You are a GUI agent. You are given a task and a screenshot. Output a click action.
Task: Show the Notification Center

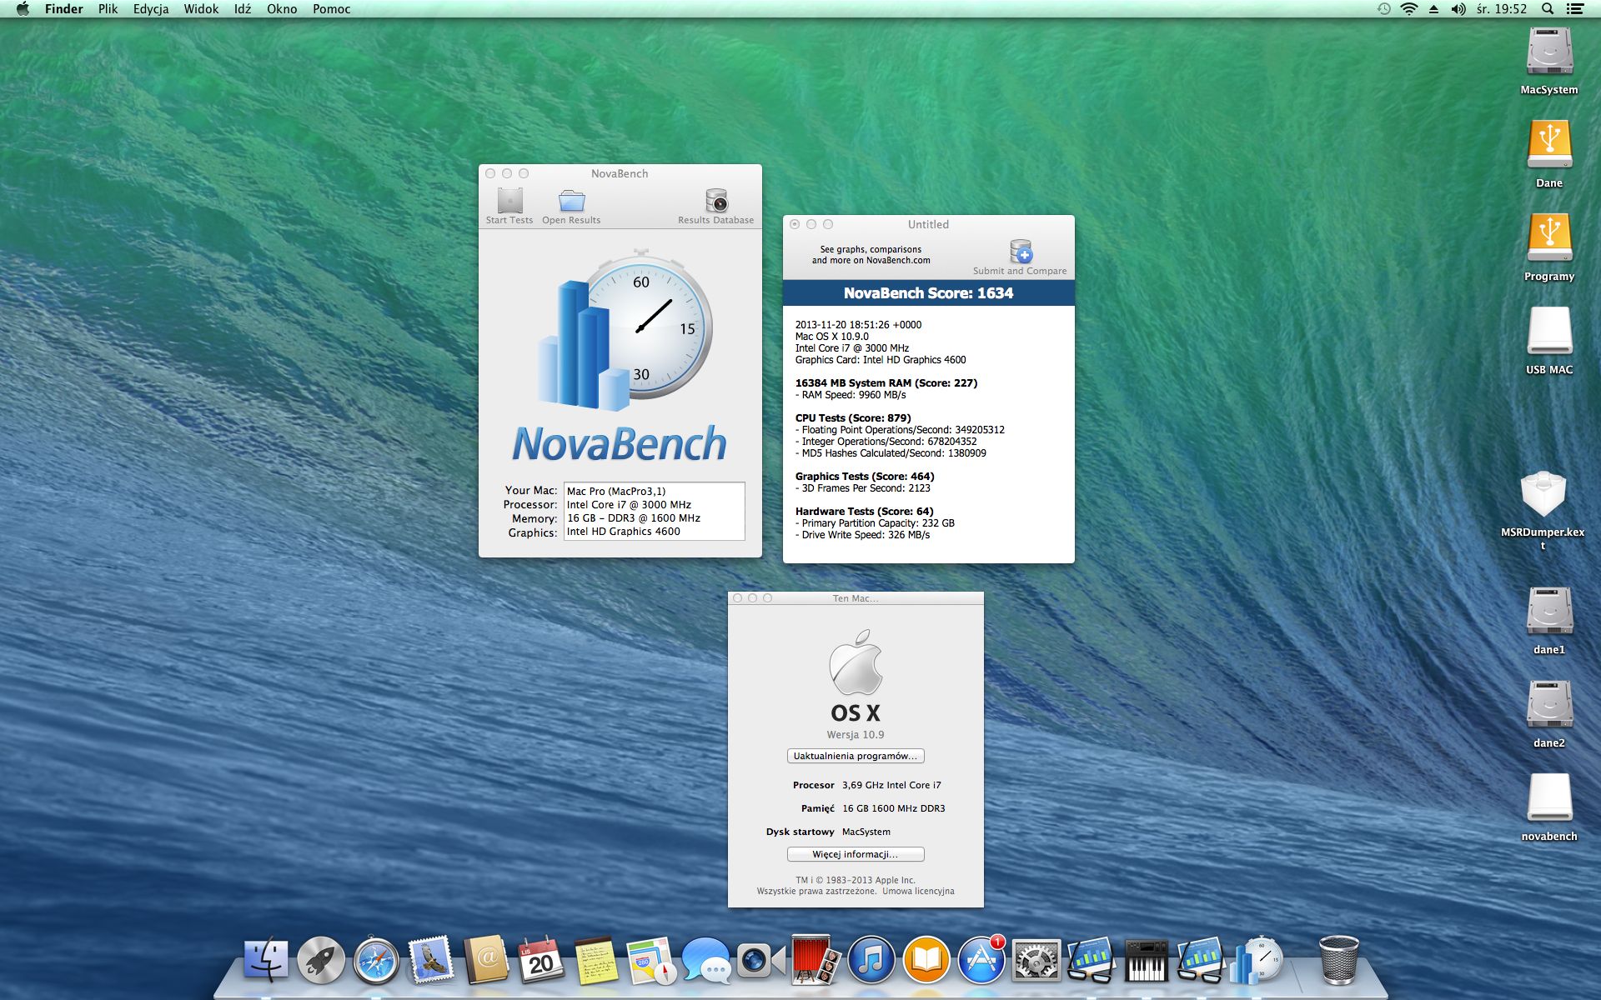[1575, 9]
